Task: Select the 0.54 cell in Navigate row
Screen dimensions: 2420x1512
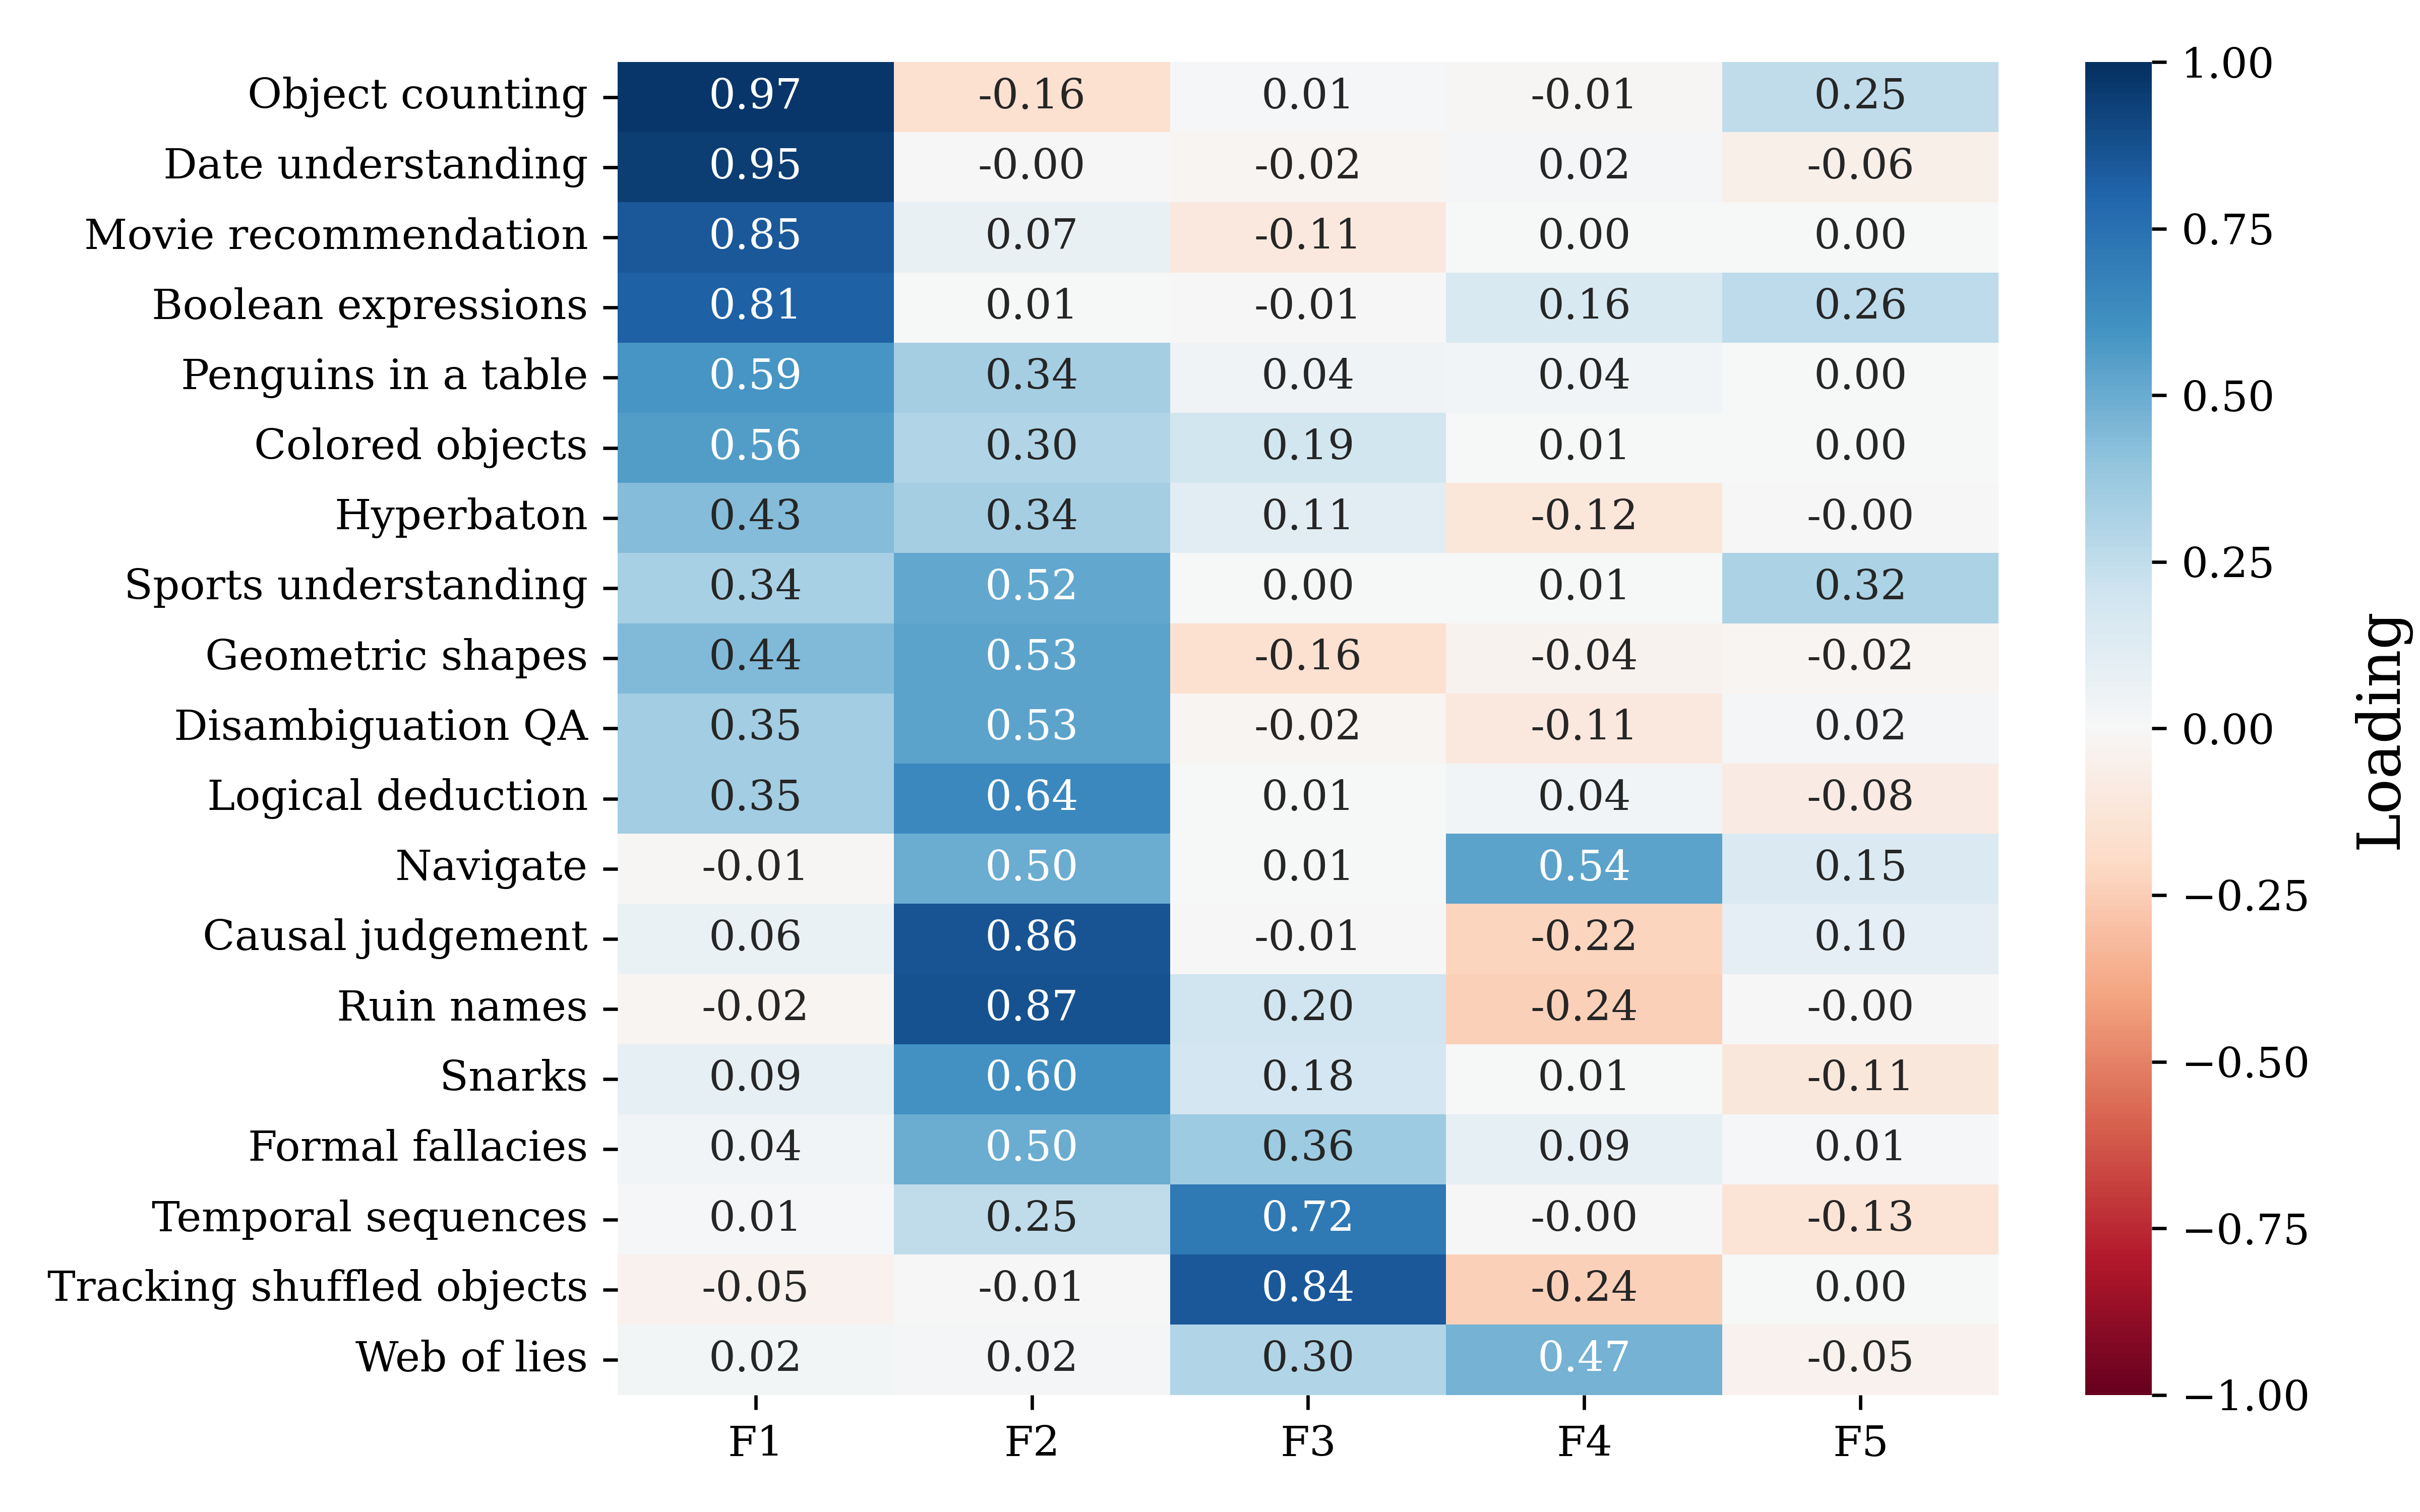Action: (x=1583, y=867)
